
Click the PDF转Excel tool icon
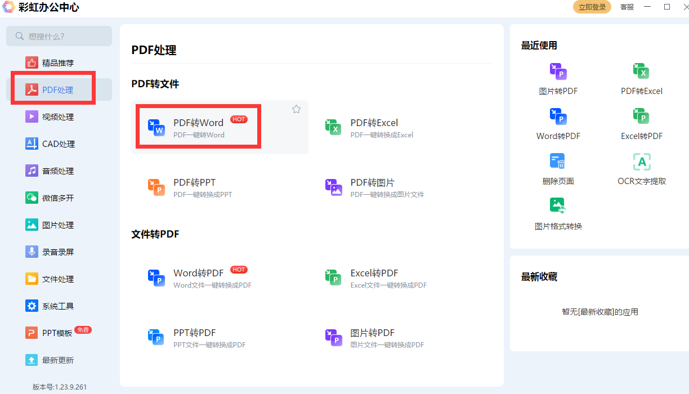click(334, 127)
